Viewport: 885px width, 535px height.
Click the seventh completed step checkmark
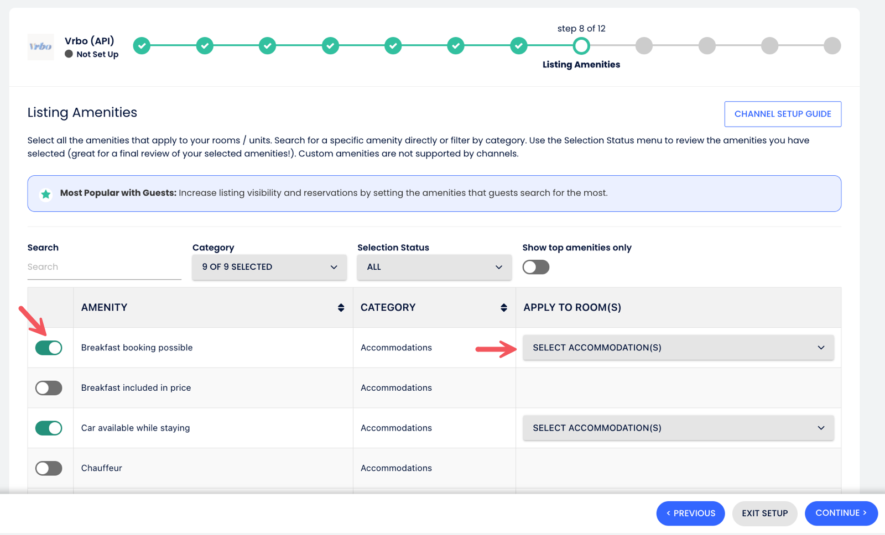point(518,46)
